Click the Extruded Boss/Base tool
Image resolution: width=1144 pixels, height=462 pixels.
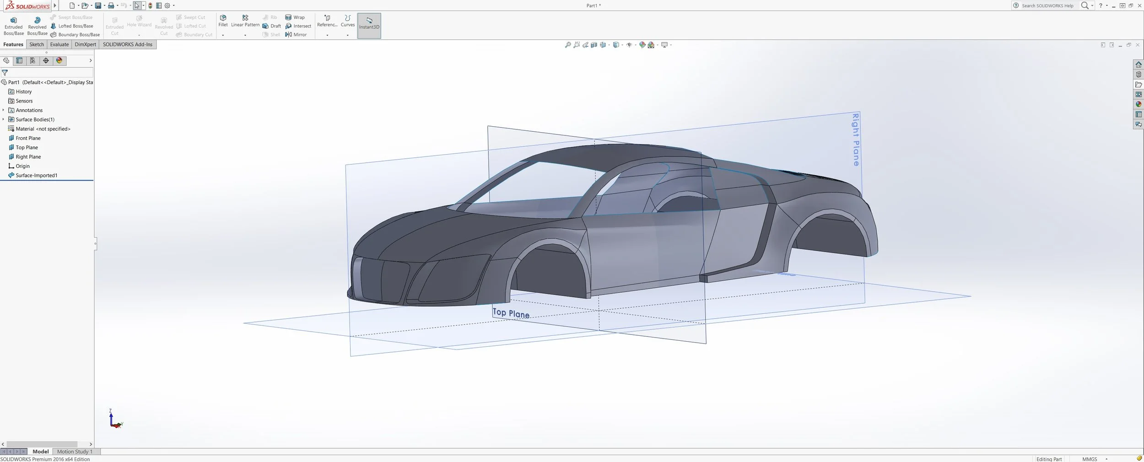pyautogui.click(x=14, y=26)
